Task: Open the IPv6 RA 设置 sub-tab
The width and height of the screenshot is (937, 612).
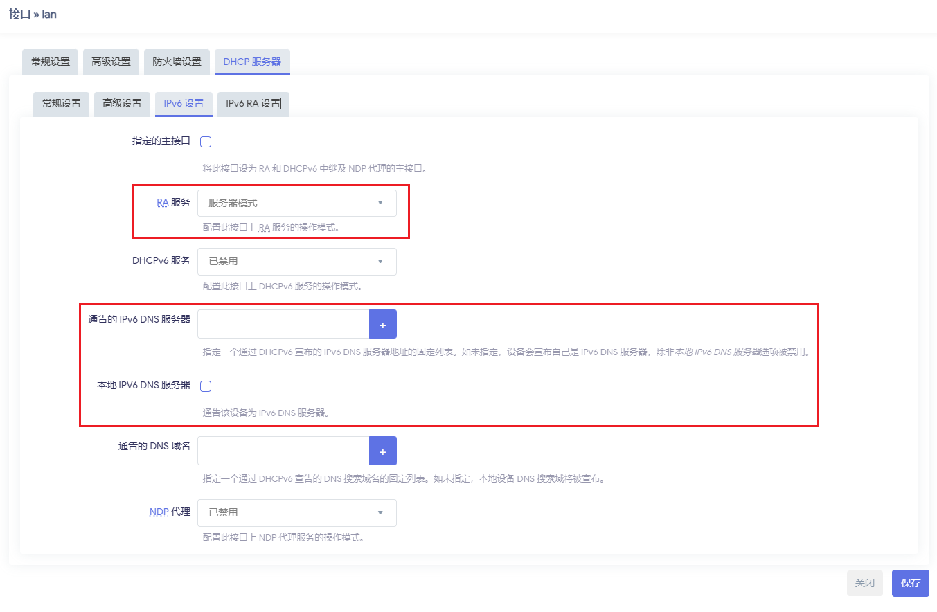Action: [253, 104]
